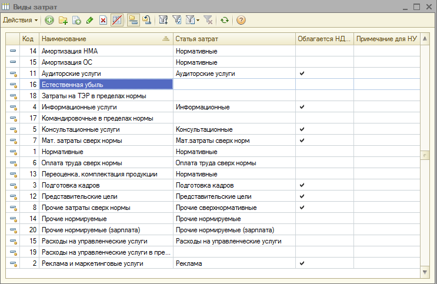This screenshot has width=437, height=284.
Task: Click the Код column header
Action: click(28, 39)
